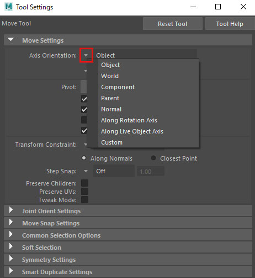The image size is (255, 278).
Task: Expand the Move Snap Settings section
Action: [x=11, y=222]
